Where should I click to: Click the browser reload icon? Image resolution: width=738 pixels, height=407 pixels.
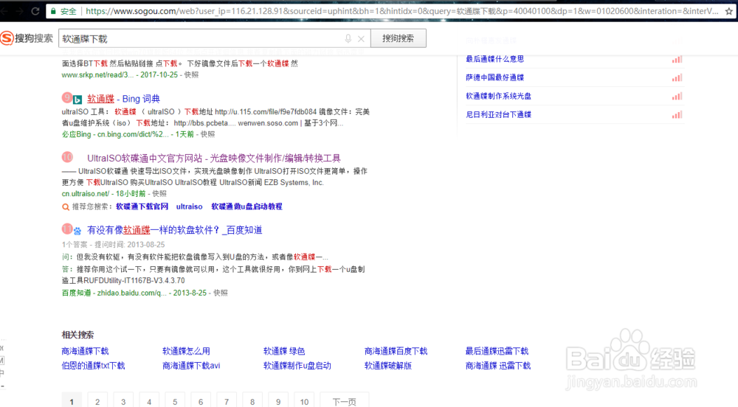[35, 10]
